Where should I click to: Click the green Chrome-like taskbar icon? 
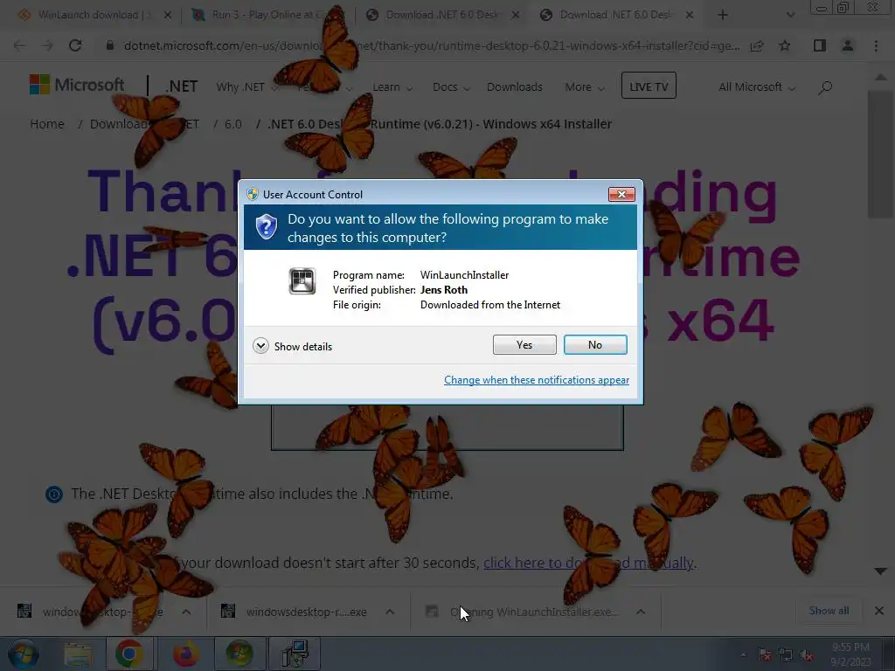click(239, 654)
